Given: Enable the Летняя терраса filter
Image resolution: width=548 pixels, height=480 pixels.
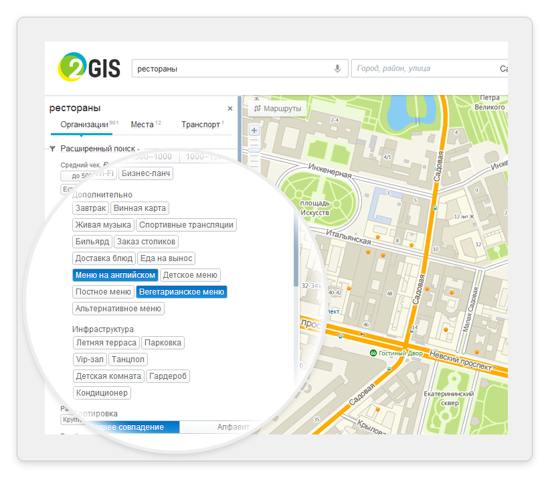Looking at the screenshot, I should pyautogui.click(x=106, y=343).
